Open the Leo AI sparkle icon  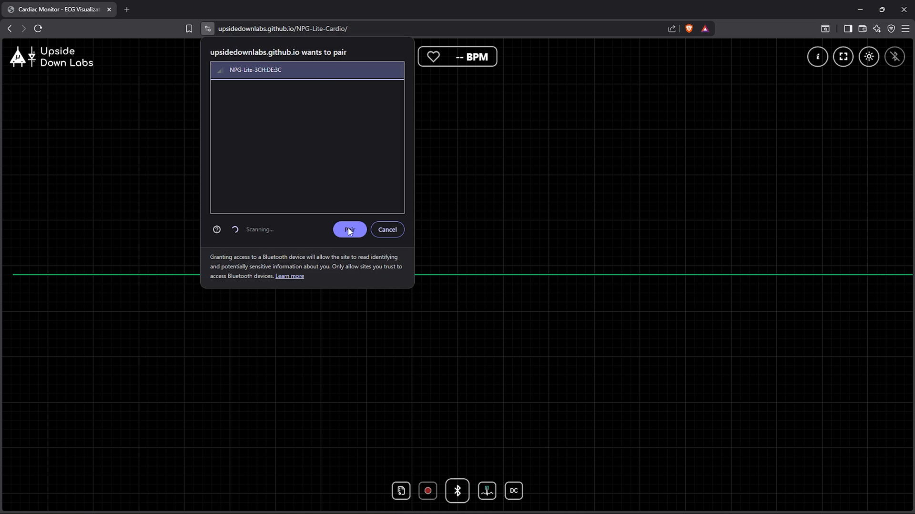(877, 29)
